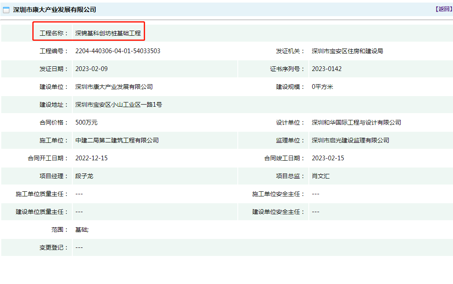Screen dimensions: 453x284
Task: Click design unit 深圳和华国际工程与设计有限公司
Action: pos(356,122)
